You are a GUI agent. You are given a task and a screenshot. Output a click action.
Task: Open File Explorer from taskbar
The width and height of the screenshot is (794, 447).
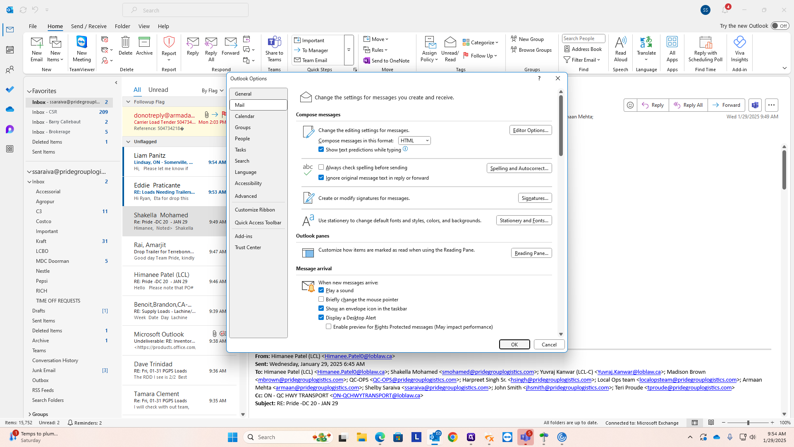(x=362, y=437)
